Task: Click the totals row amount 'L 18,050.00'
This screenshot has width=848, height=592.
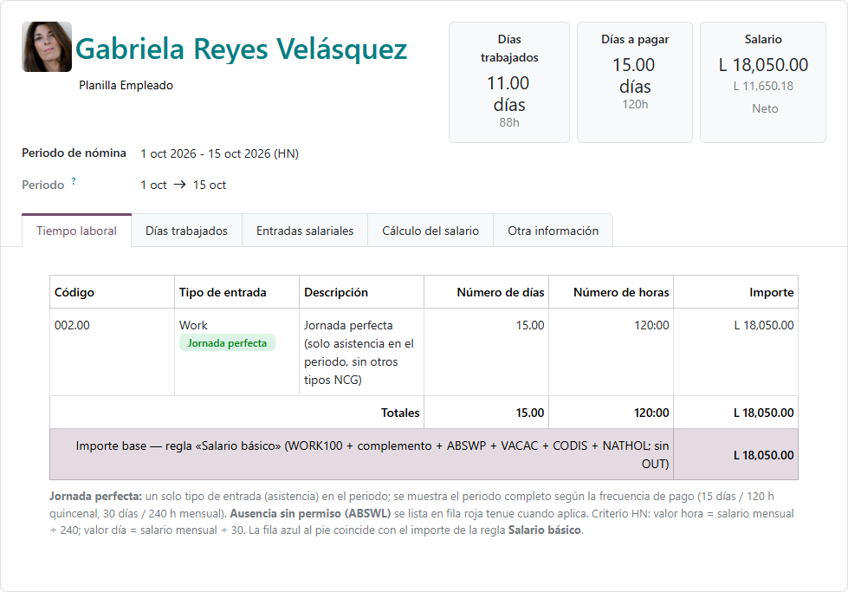Action: coord(764,413)
